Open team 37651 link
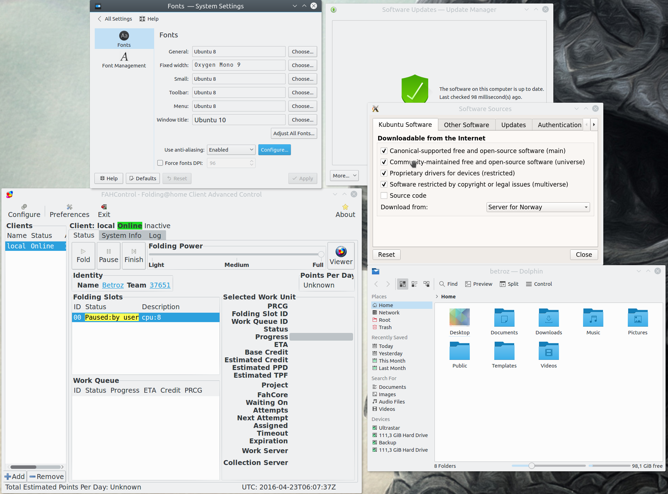The height and width of the screenshot is (494, 668). click(160, 285)
